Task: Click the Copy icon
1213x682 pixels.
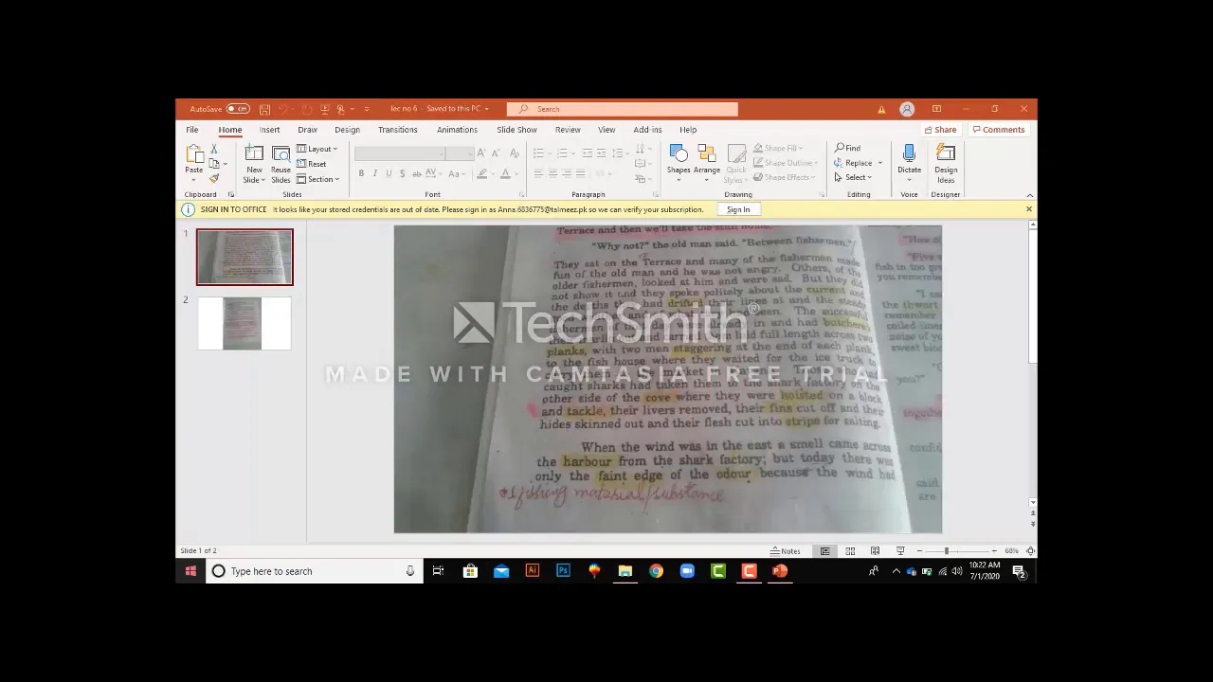Action: (x=214, y=164)
